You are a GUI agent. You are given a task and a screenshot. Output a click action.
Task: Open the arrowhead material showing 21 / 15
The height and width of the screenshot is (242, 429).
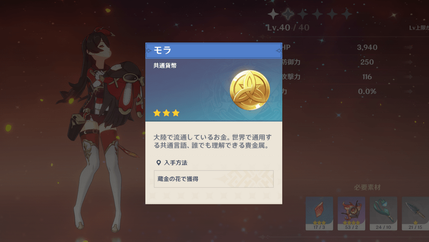coord(415,213)
